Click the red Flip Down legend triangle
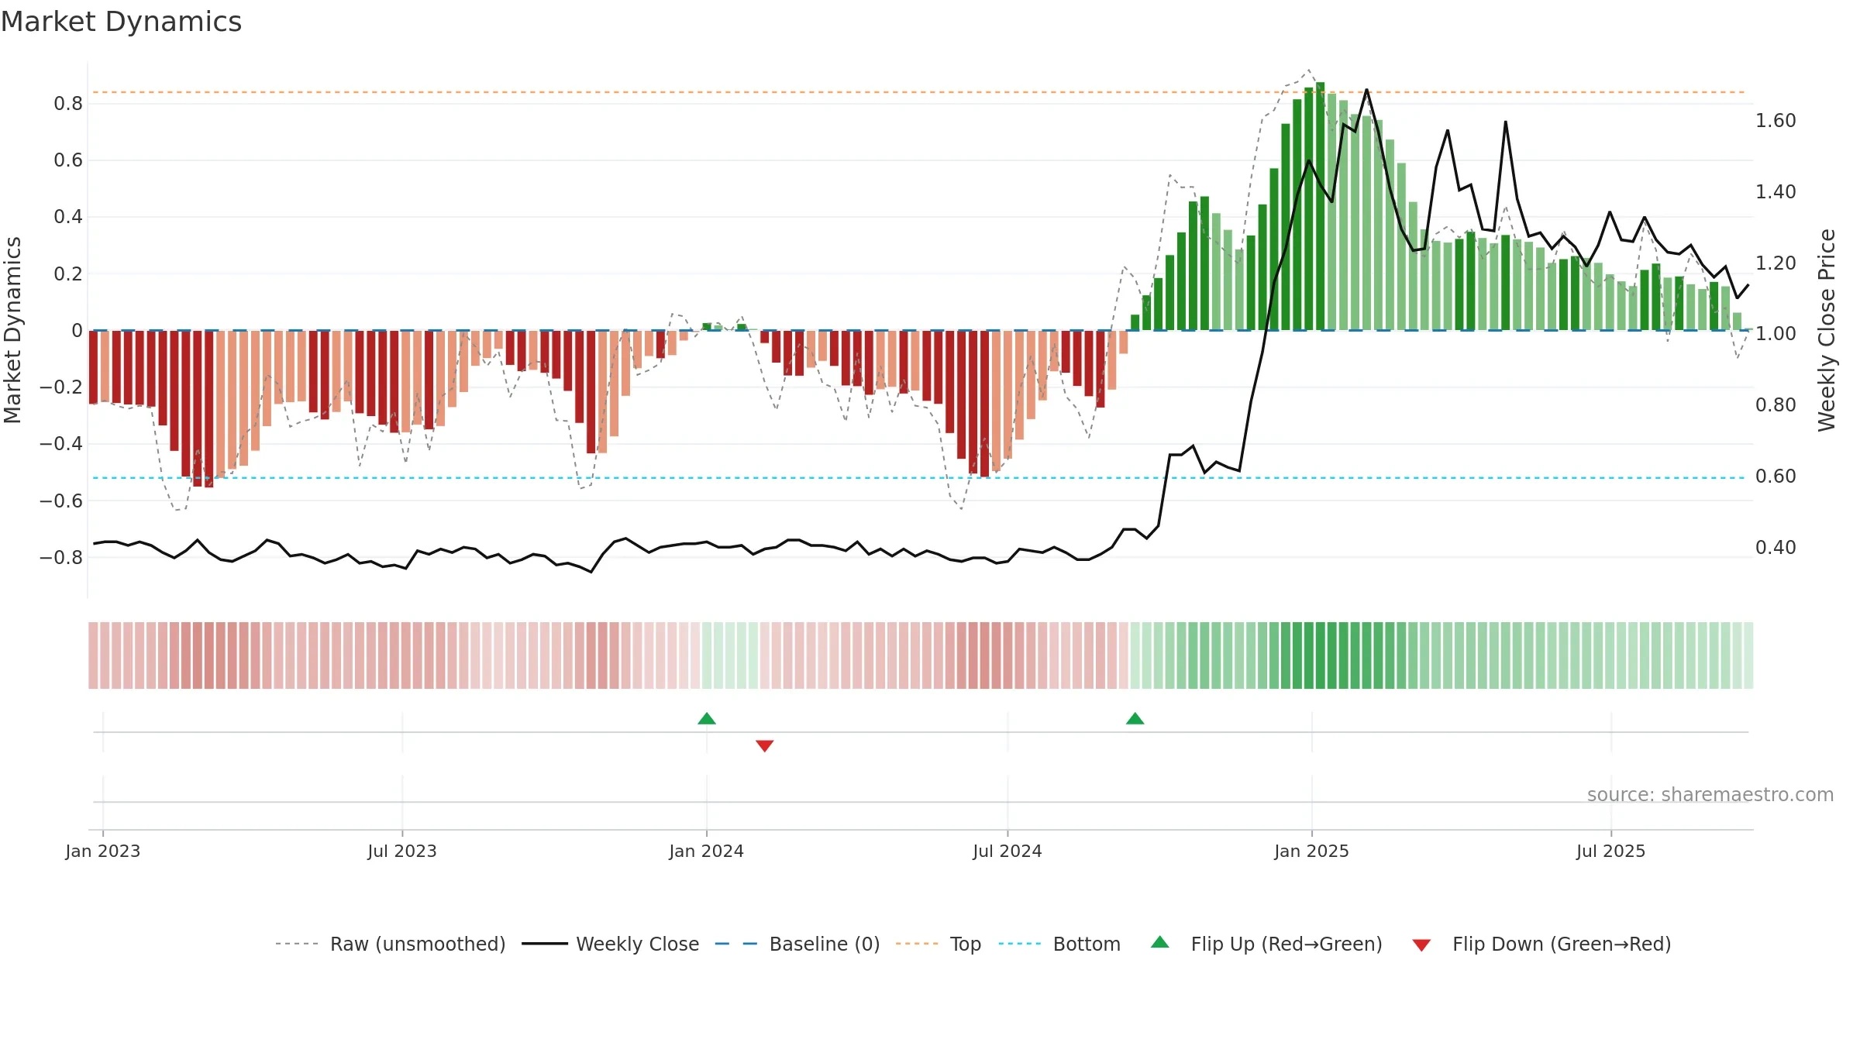 [1421, 945]
